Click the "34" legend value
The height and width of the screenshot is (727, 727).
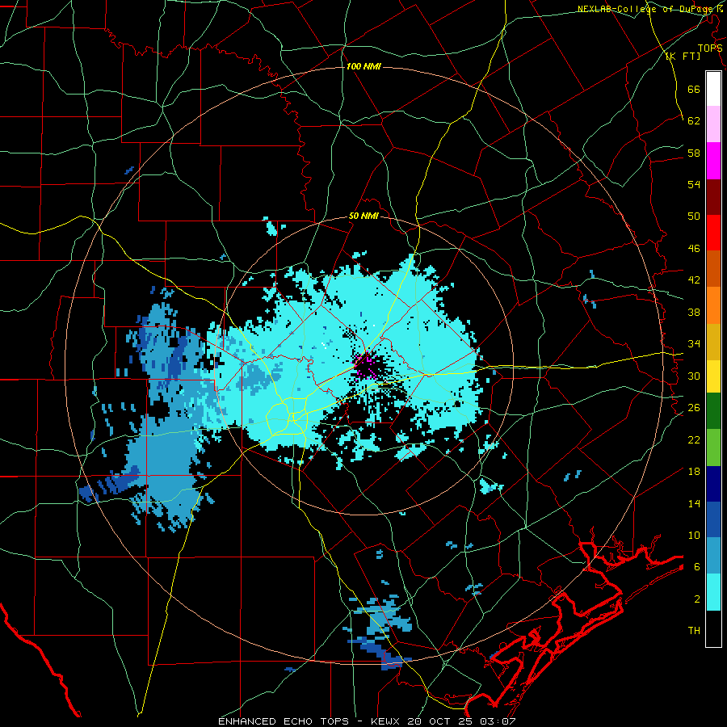coord(694,343)
